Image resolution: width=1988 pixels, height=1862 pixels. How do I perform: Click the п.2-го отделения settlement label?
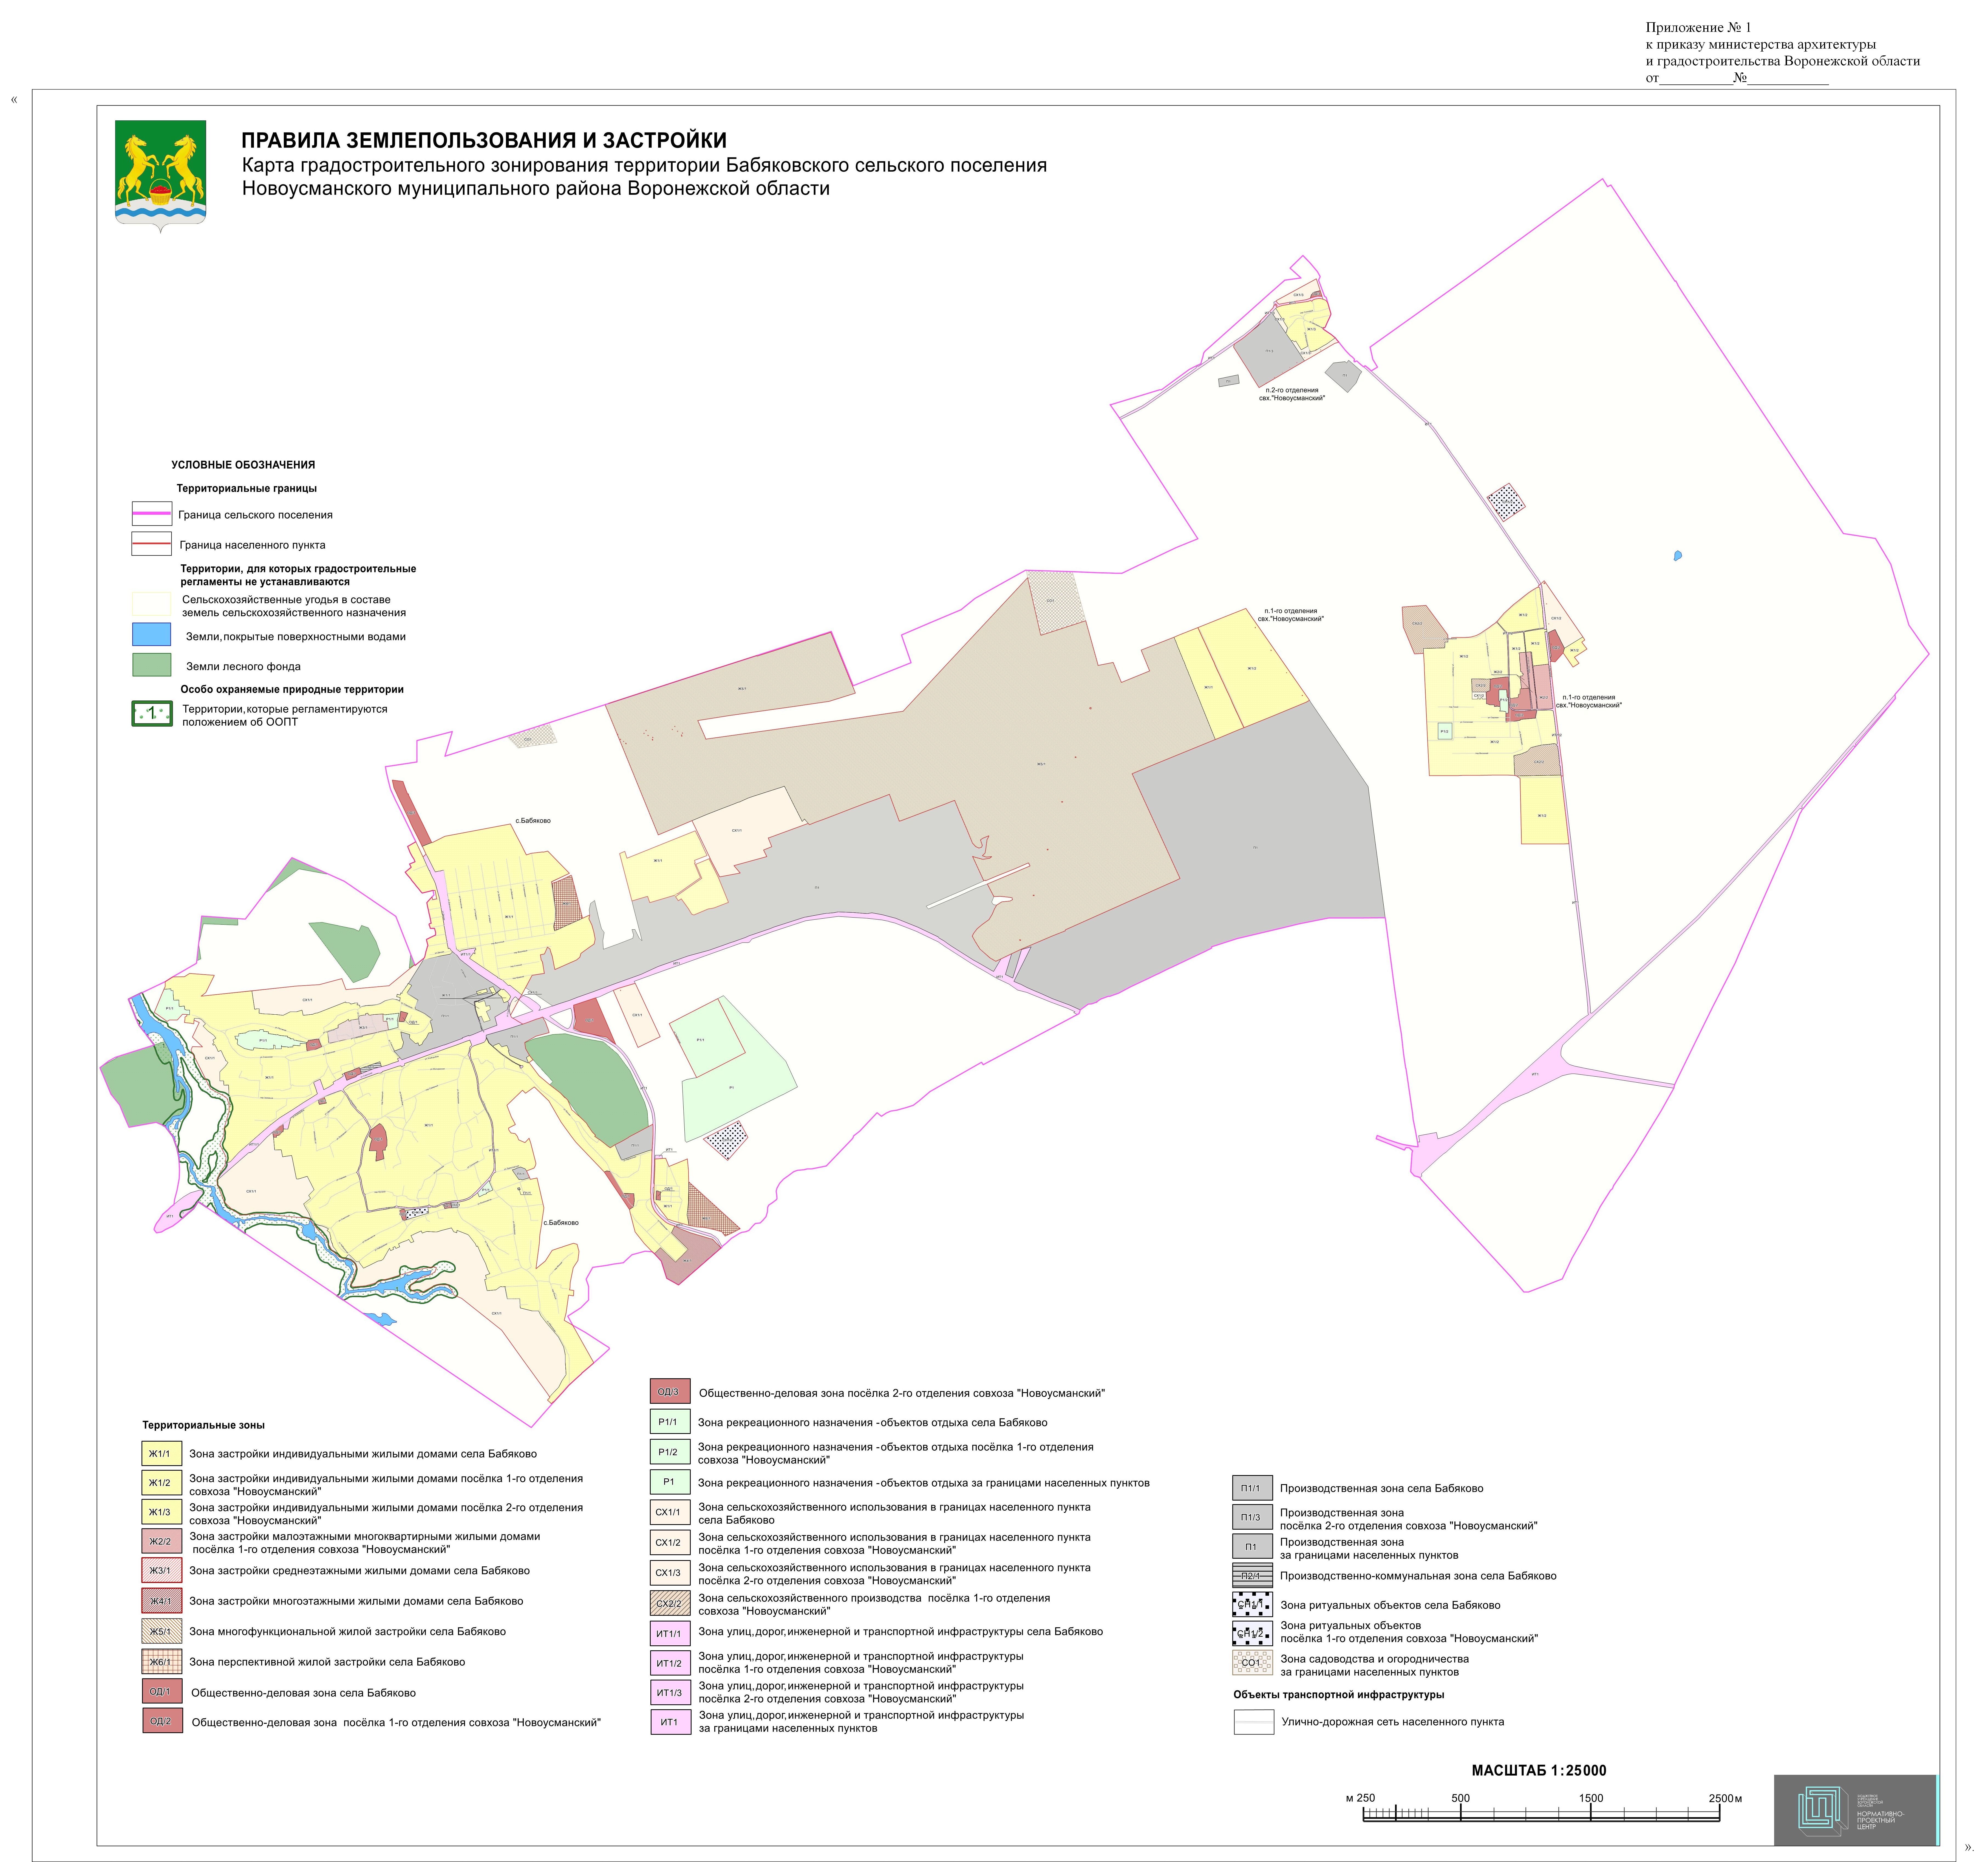tap(1292, 394)
